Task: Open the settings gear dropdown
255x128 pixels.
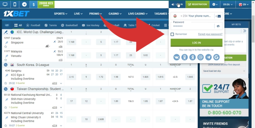Action: [215, 4]
